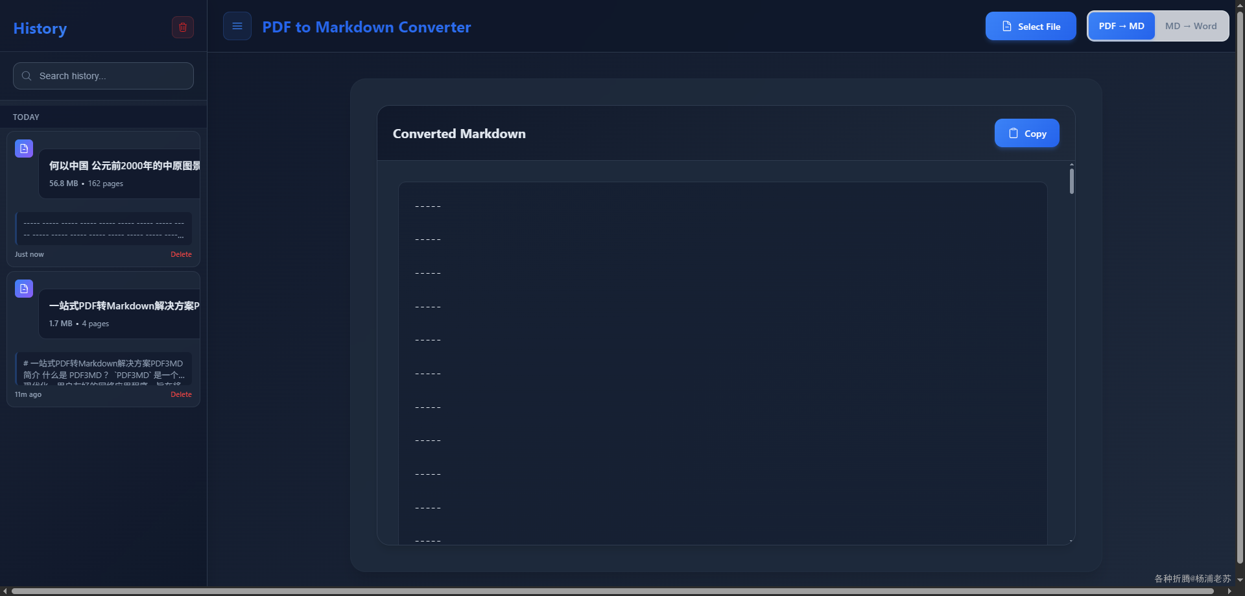Click the first dashed line in the markdown output
The height and width of the screenshot is (596, 1245).
tap(428, 206)
